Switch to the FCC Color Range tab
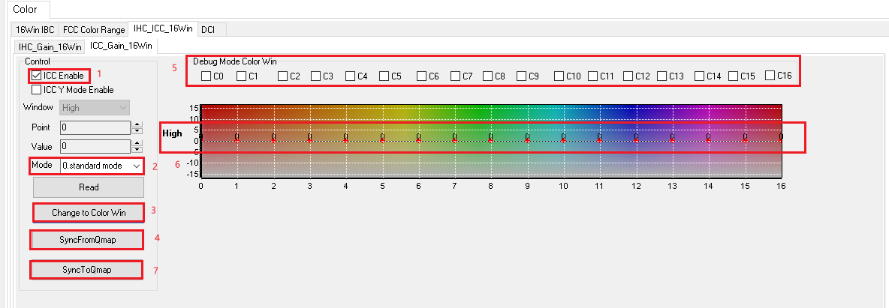Screen dimensions: 889x308 coord(94,29)
